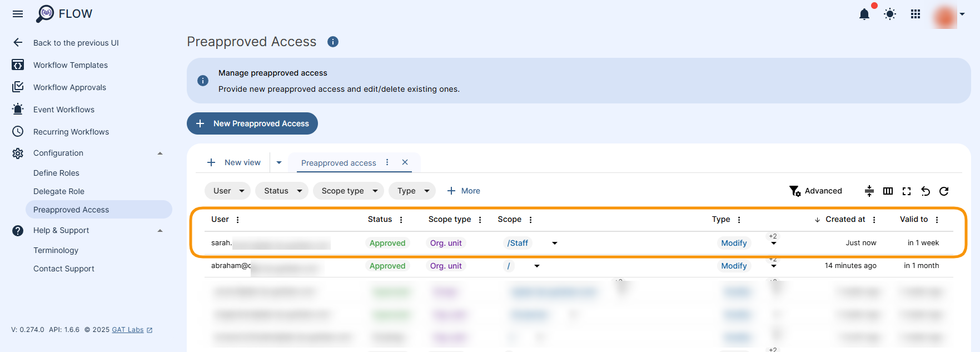980x352 pixels.
Task: Go to Workflow Approvals in sidebar
Action: (69, 87)
